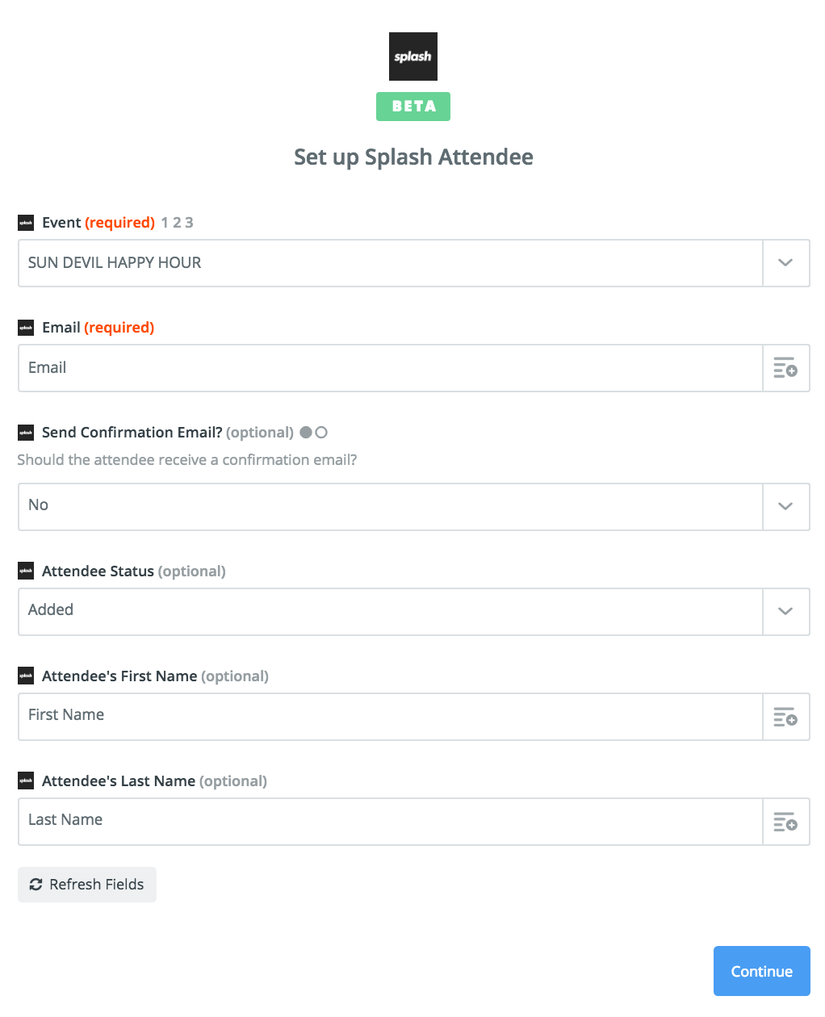Click Splash icon beside Attendee Status label
This screenshot has width=825, height=1017.
coord(26,571)
